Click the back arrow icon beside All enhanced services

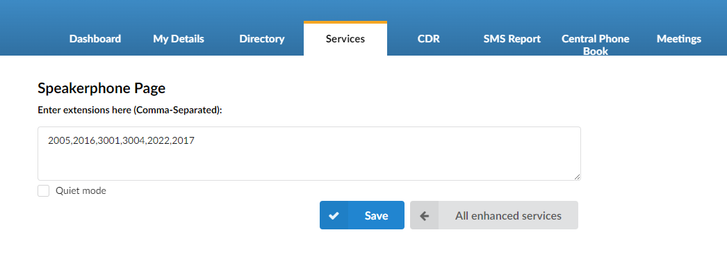tap(424, 215)
